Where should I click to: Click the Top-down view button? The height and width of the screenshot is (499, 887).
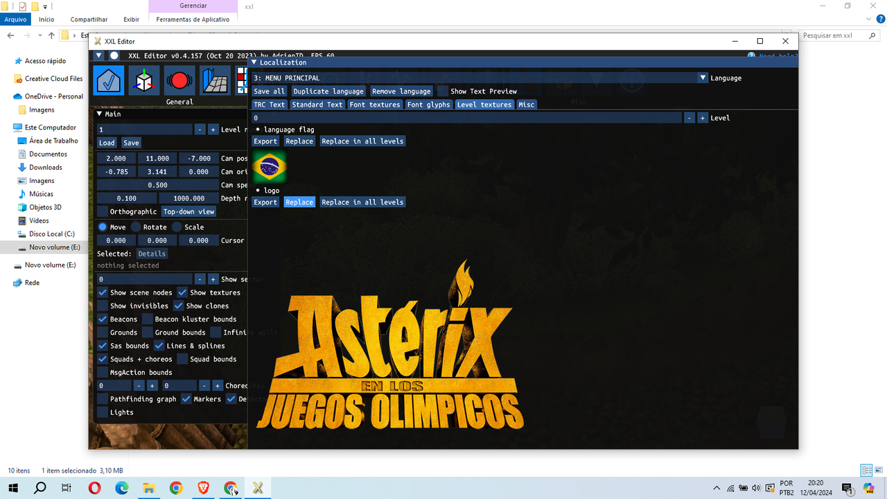(x=189, y=211)
